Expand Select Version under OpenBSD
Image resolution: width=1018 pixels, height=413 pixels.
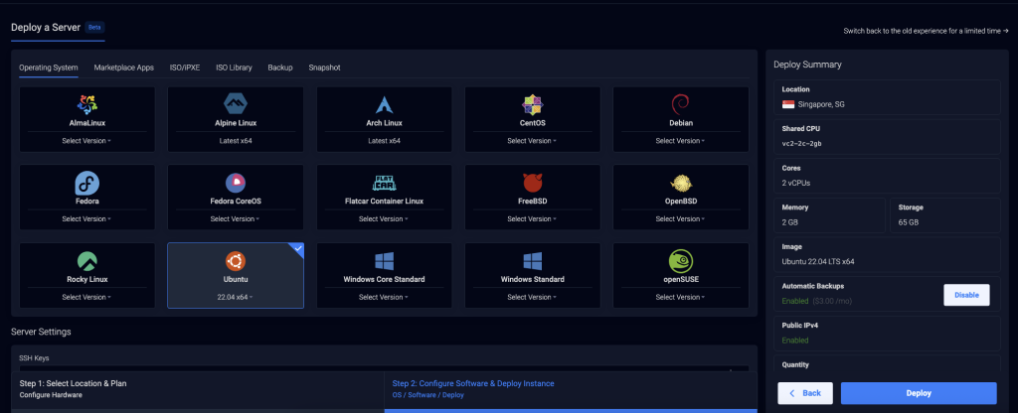pos(681,218)
